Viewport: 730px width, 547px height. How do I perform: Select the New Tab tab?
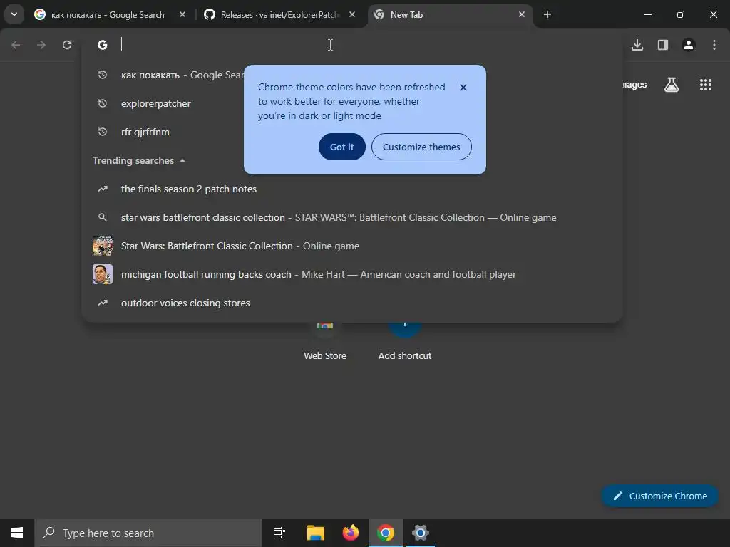pos(451,15)
